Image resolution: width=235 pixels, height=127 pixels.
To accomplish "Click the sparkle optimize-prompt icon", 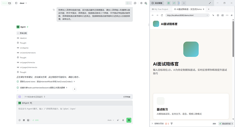I will click(118, 120).
